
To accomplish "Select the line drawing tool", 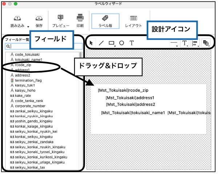I will click(x=101, y=43).
